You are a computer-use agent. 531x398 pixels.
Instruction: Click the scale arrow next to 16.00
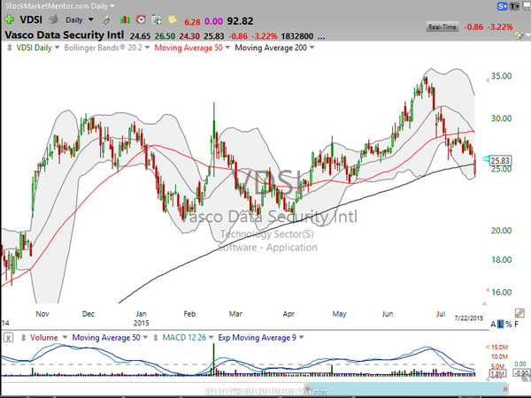(x=487, y=290)
